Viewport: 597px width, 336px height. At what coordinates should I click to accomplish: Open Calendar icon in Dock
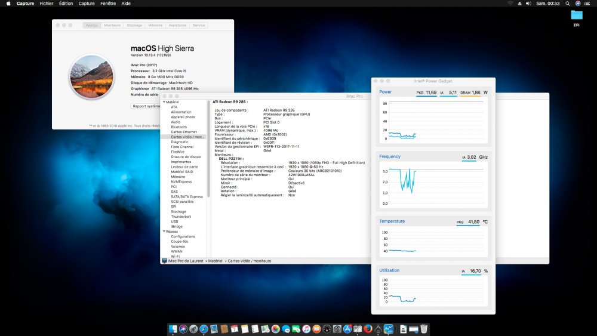point(235,329)
